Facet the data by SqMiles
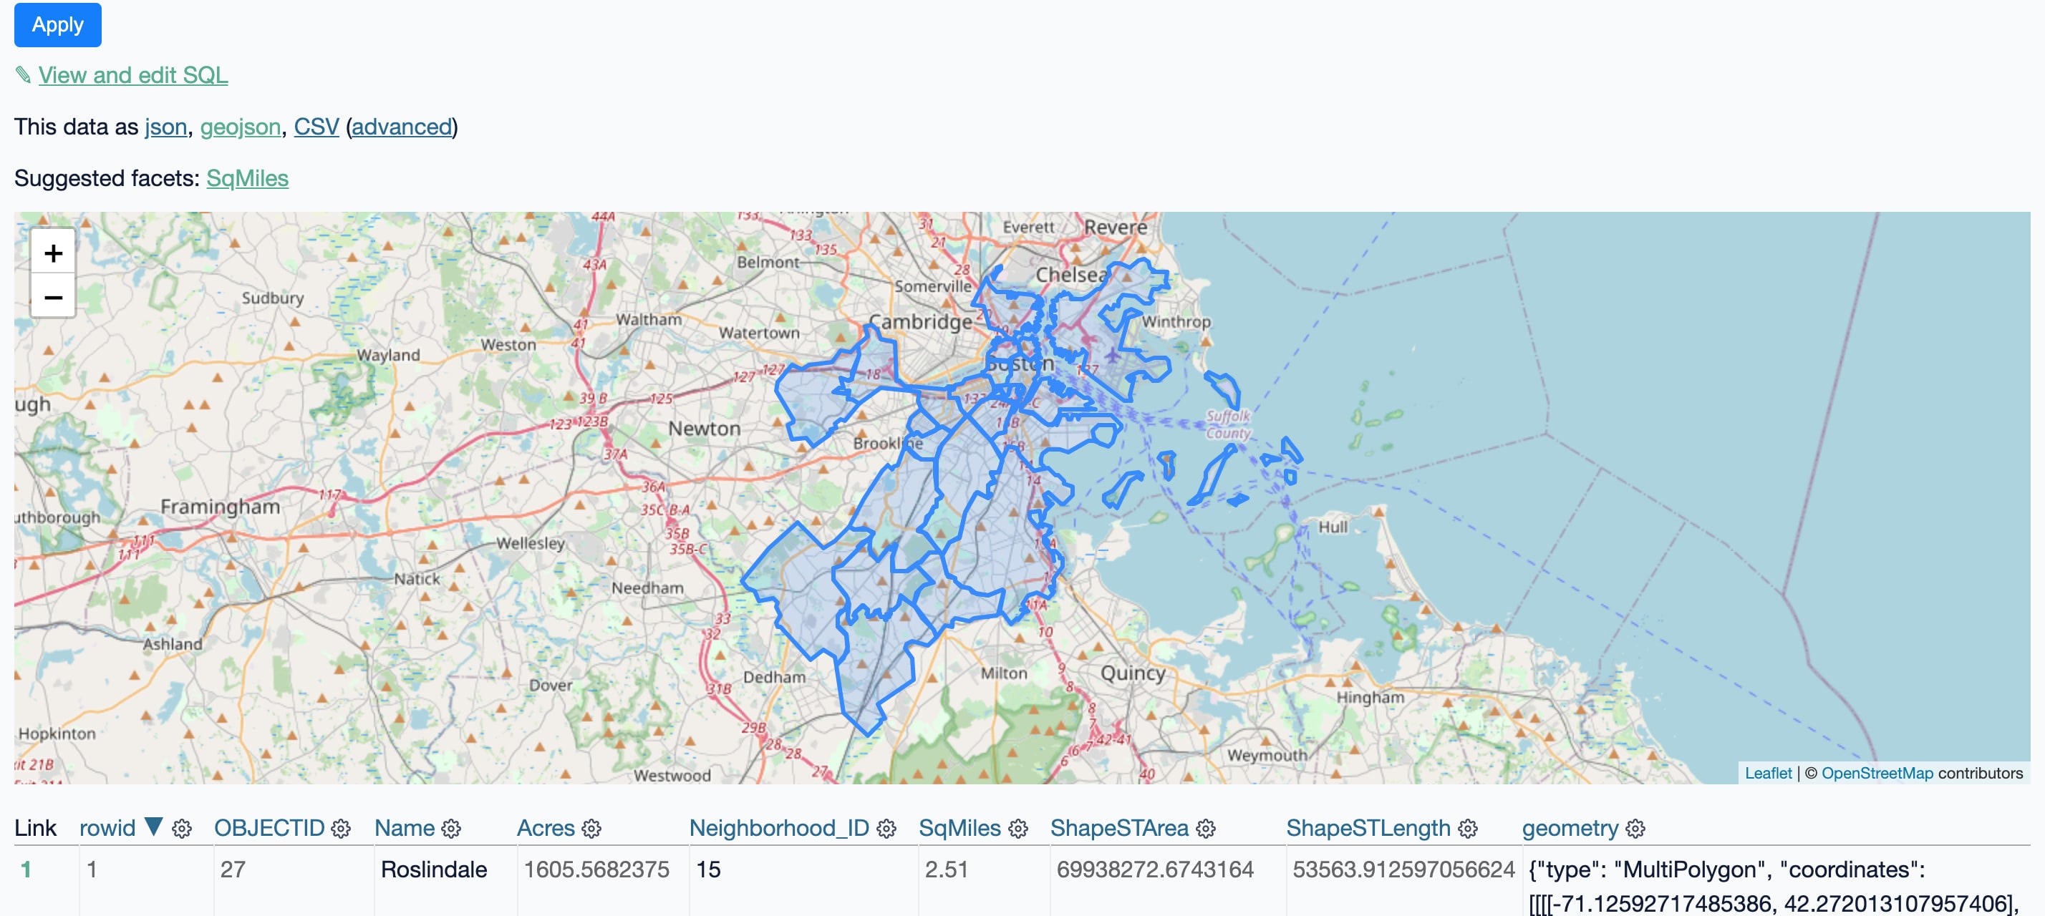The height and width of the screenshot is (916, 2045). 247,178
